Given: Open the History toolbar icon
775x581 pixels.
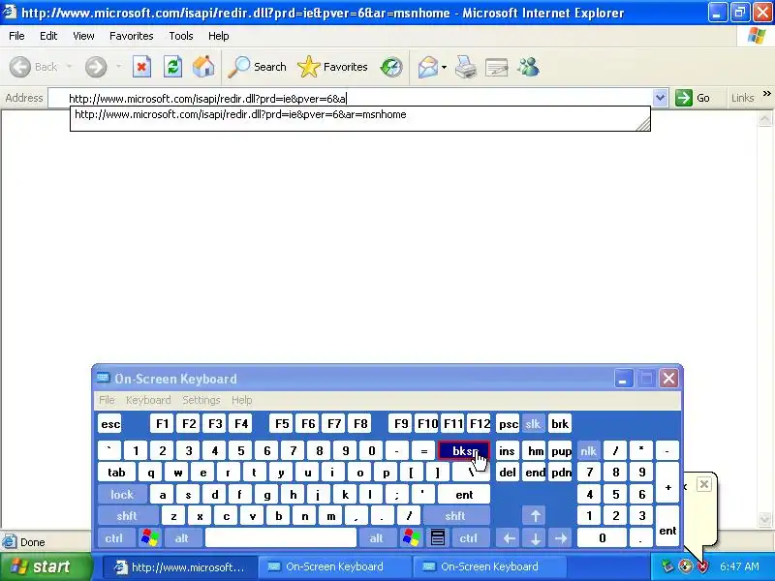Looking at the screenshot, I should tap(391, 67).
